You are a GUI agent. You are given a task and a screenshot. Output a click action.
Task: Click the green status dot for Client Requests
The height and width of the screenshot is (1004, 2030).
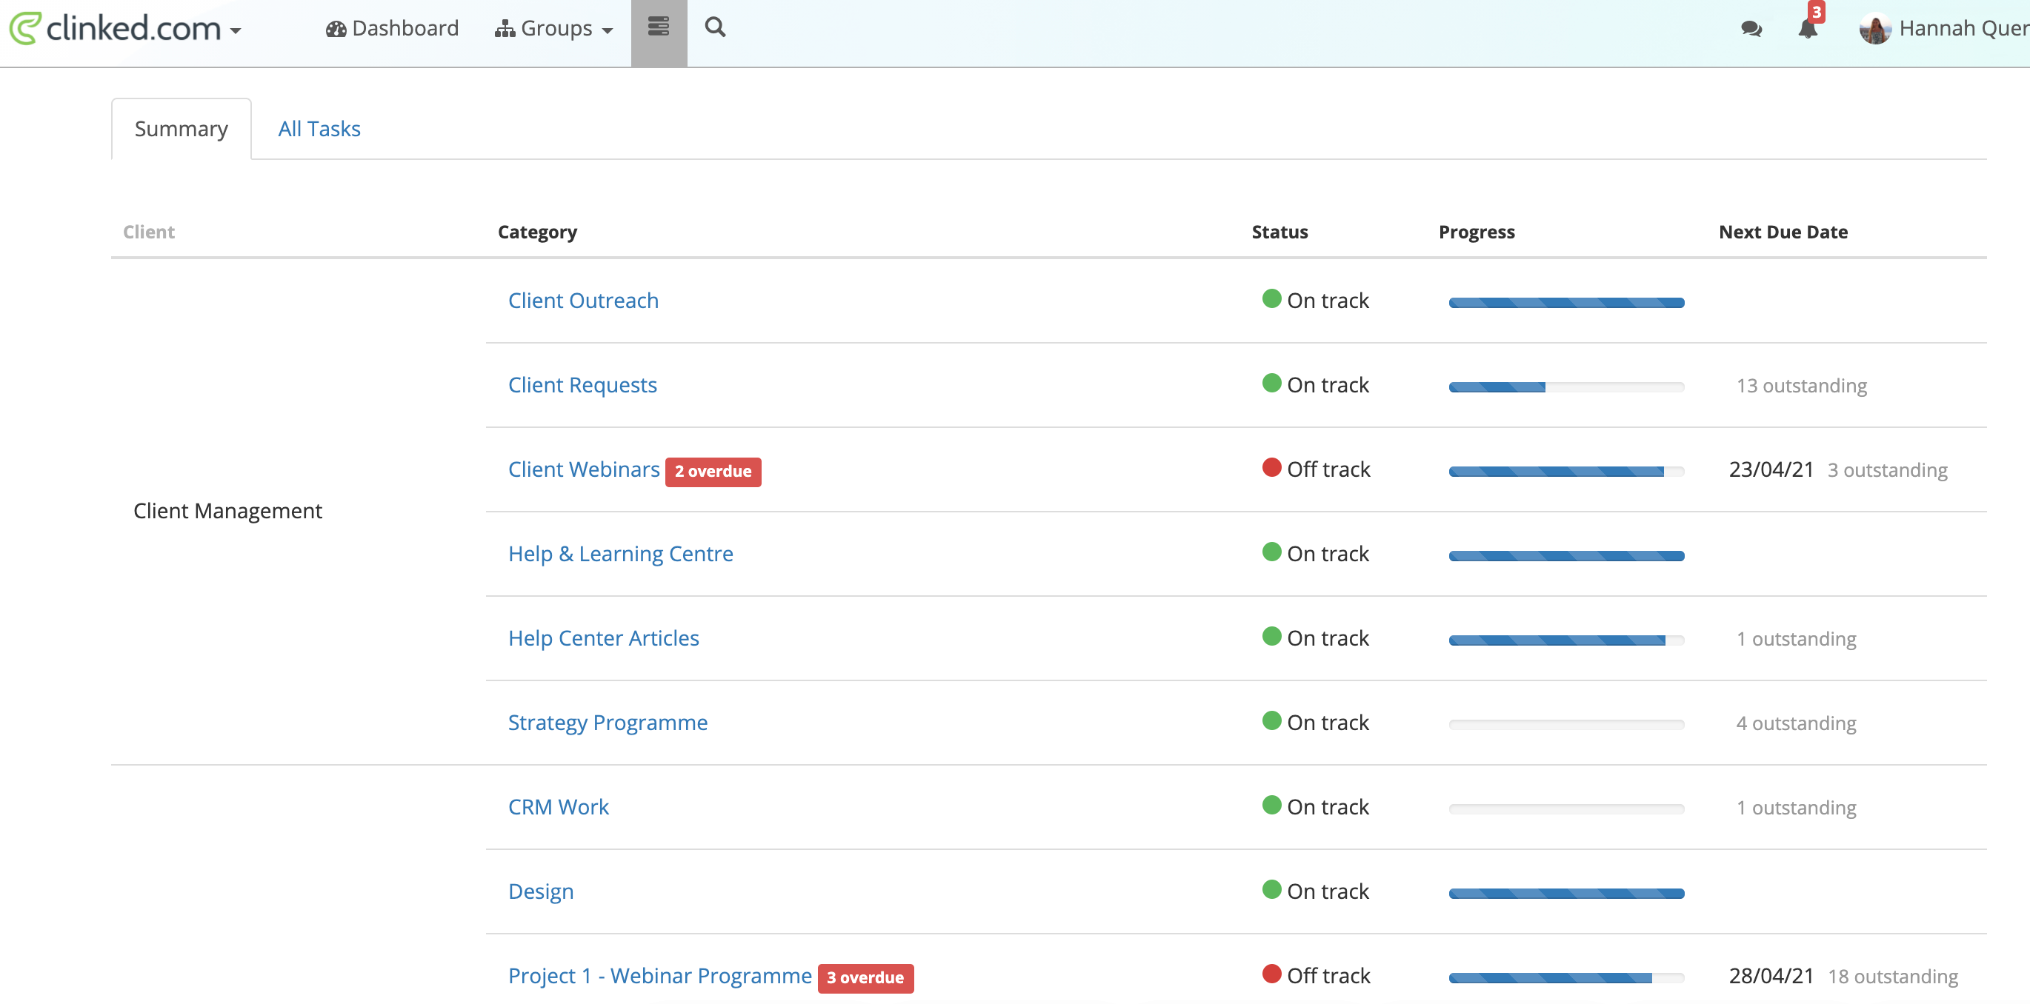1271,383
